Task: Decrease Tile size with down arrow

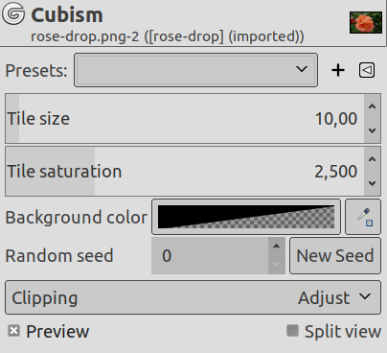Action: 372,130
